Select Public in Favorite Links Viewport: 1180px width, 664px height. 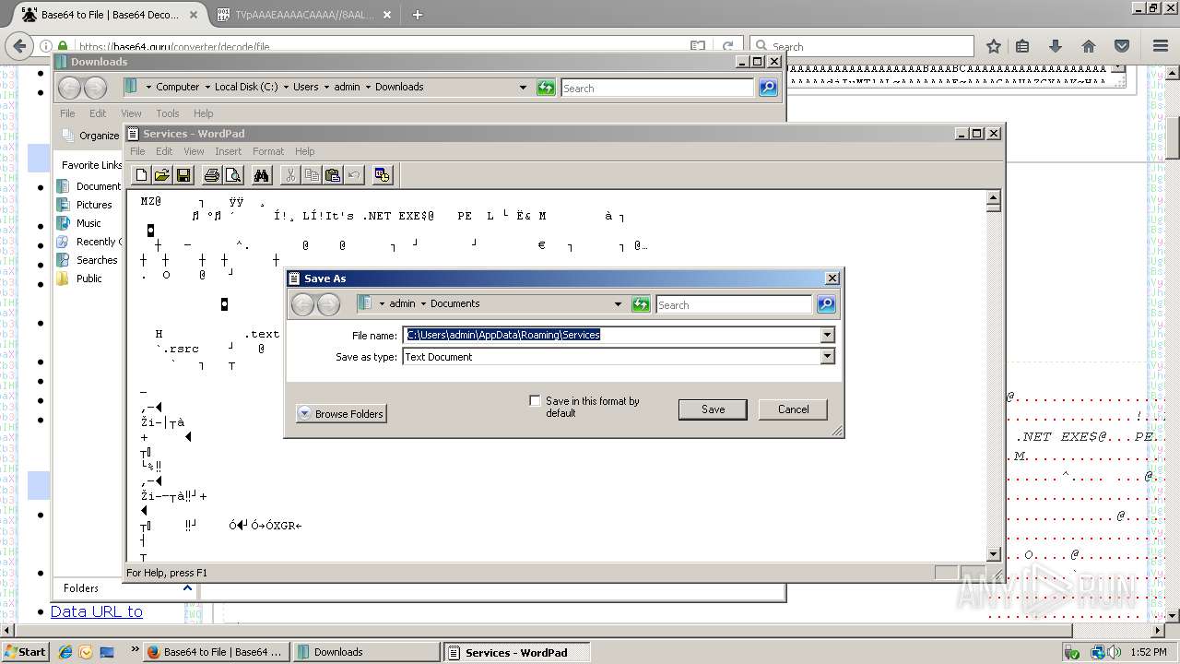tap(79, 279)
